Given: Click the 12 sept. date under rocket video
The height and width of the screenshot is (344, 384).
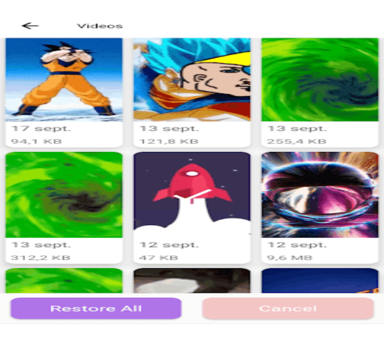Looking at the screenshot, I should [x=169, y=245].
